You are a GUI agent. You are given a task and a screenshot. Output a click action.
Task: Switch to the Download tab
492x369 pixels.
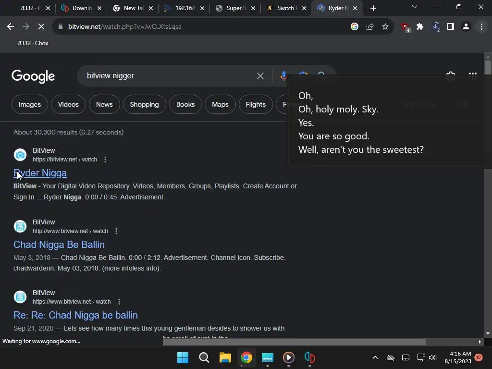81,8
